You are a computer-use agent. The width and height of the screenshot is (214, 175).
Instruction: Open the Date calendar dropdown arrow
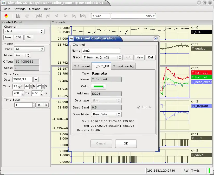click(36, 79)
